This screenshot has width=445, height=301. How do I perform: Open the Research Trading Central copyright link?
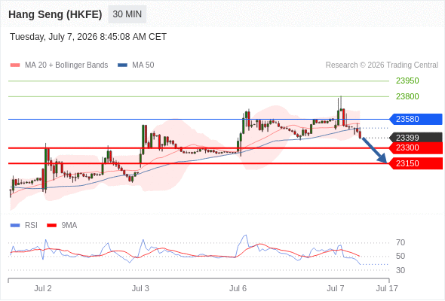[382, 65]
